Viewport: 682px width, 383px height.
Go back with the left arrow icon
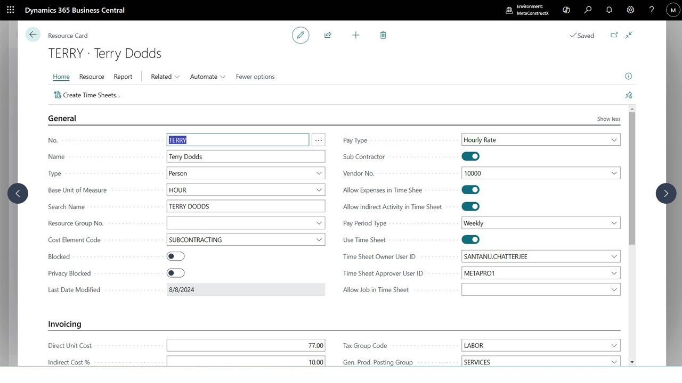(33, 35)
